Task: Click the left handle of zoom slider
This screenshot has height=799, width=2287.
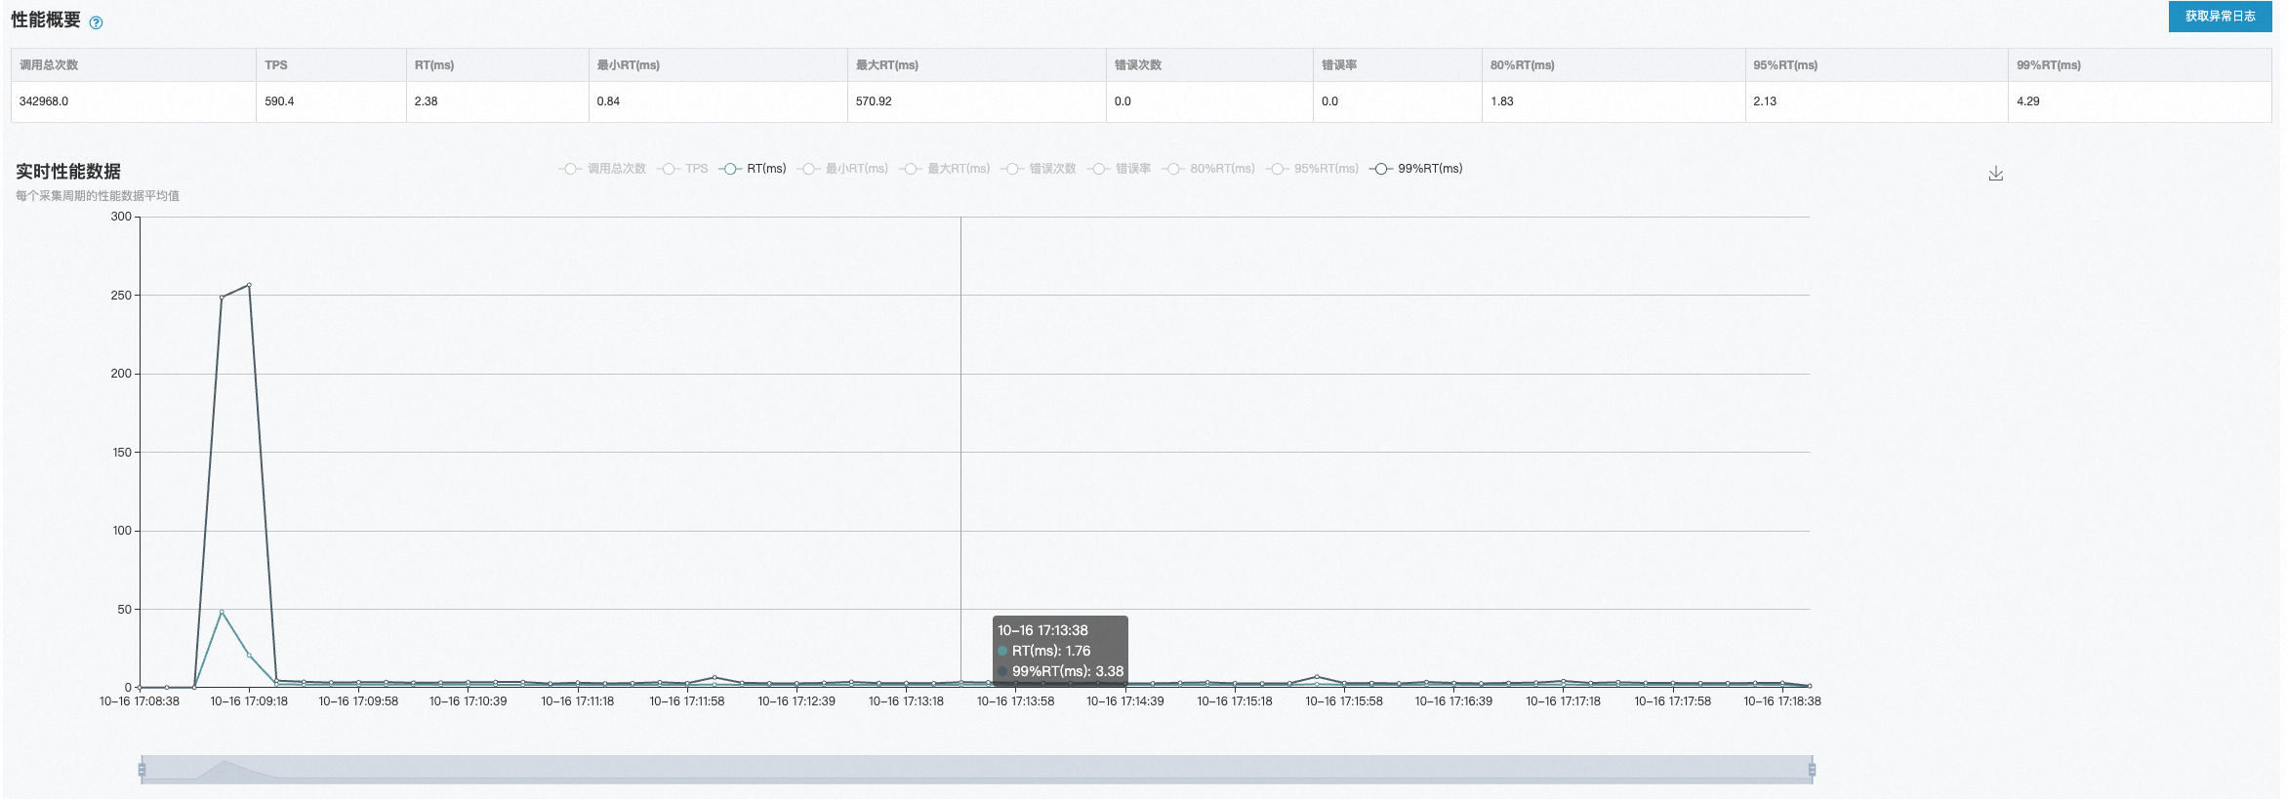Action: click(143, 770)
